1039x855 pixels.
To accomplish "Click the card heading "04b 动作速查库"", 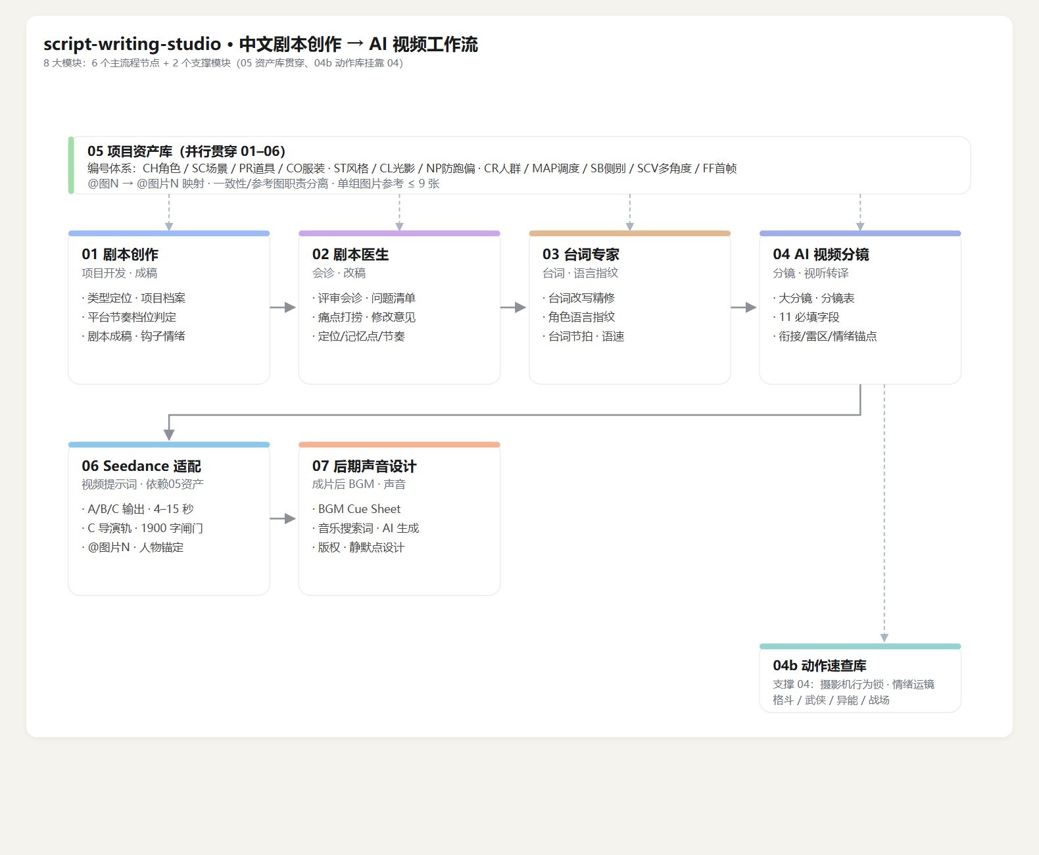I will [x=819, y=666].
